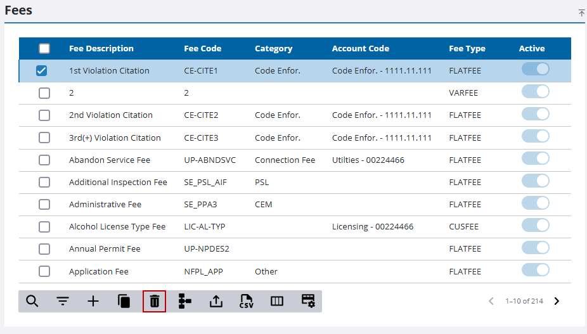Add a new fee with plus icon
The image size is (587, 334).
pyautogui.click(x=93, y=301)
